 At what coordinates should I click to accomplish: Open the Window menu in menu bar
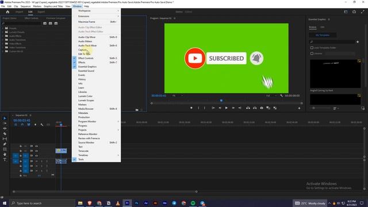(77, 6)
